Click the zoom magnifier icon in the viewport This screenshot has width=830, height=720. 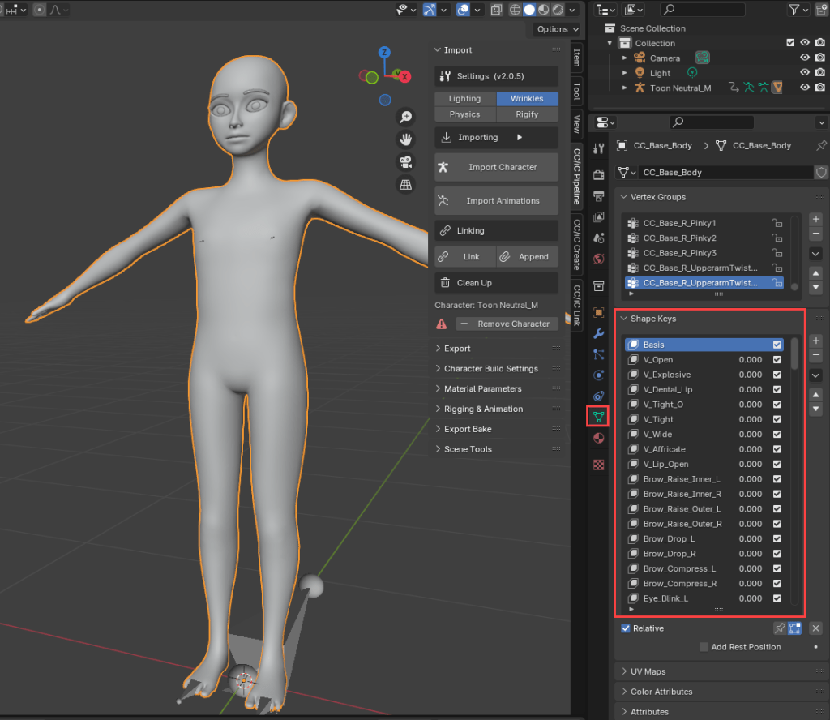(x=406, y=118)
